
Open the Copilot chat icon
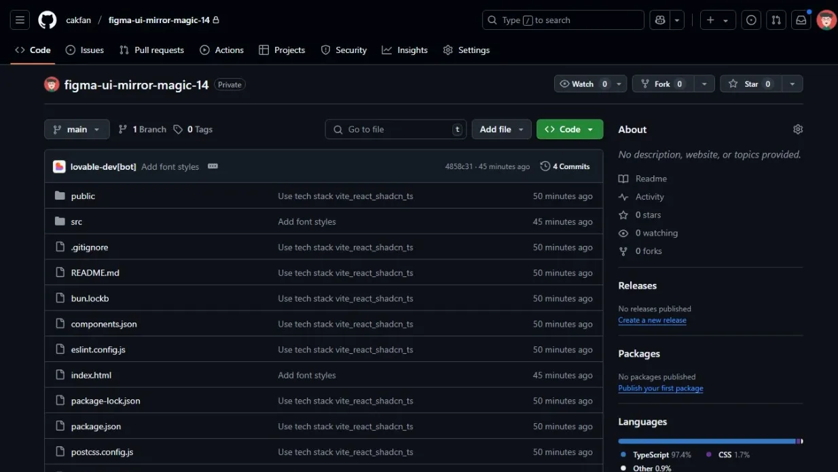(659, 20)
